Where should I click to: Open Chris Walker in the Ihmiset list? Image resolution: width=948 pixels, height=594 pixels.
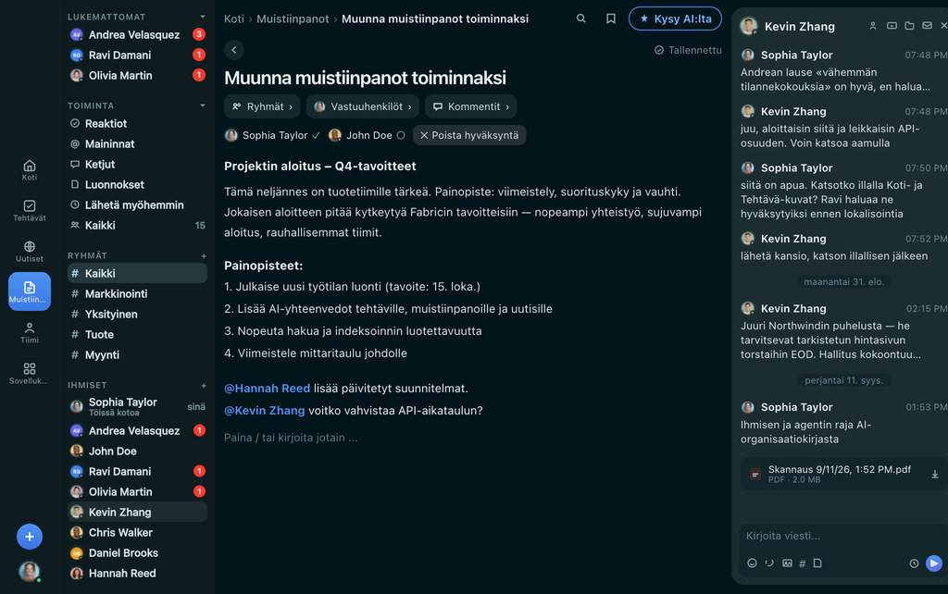coord(137,532)
